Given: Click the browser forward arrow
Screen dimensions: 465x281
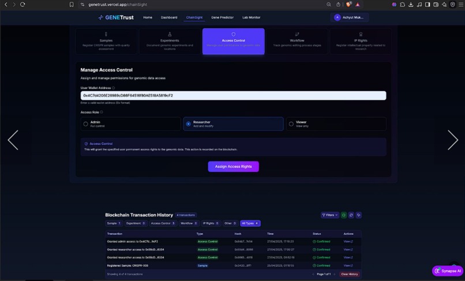Looking at the screenshot, I should [14, 5].
